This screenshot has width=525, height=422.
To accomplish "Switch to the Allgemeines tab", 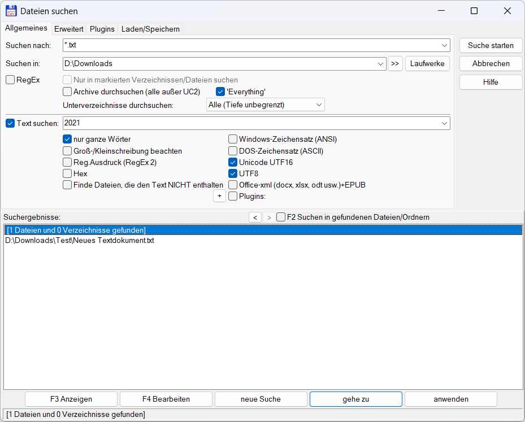I will point(26,28).
